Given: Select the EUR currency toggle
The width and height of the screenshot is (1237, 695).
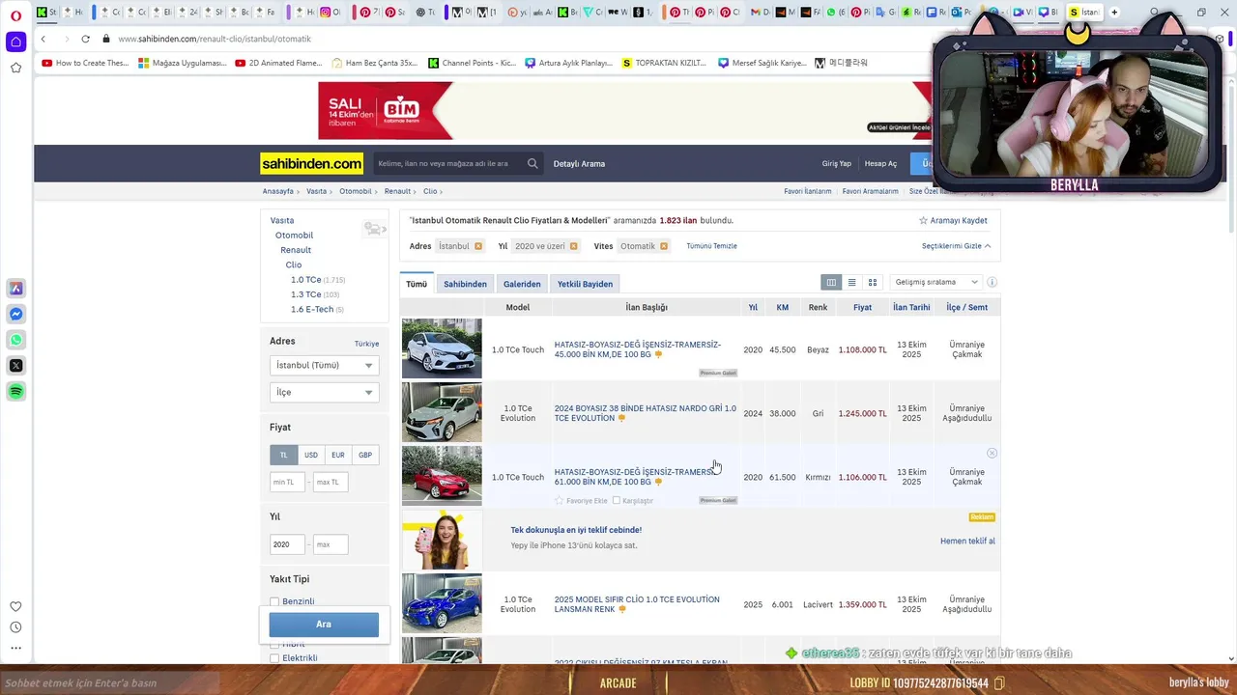Looking at the screenshot, I should click(x=338, y=455).
